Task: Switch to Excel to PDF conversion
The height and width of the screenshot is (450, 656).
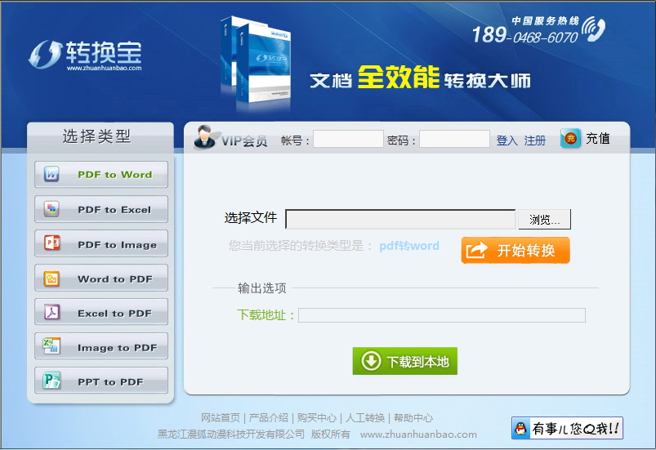Action: [x=101, y=313]
